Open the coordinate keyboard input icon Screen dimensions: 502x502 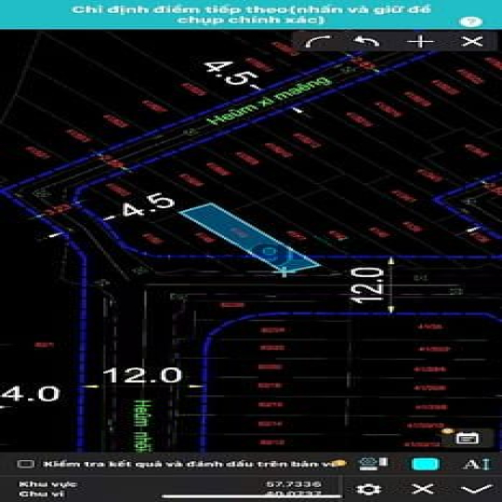pyautogui.click(x=467, y=438)
